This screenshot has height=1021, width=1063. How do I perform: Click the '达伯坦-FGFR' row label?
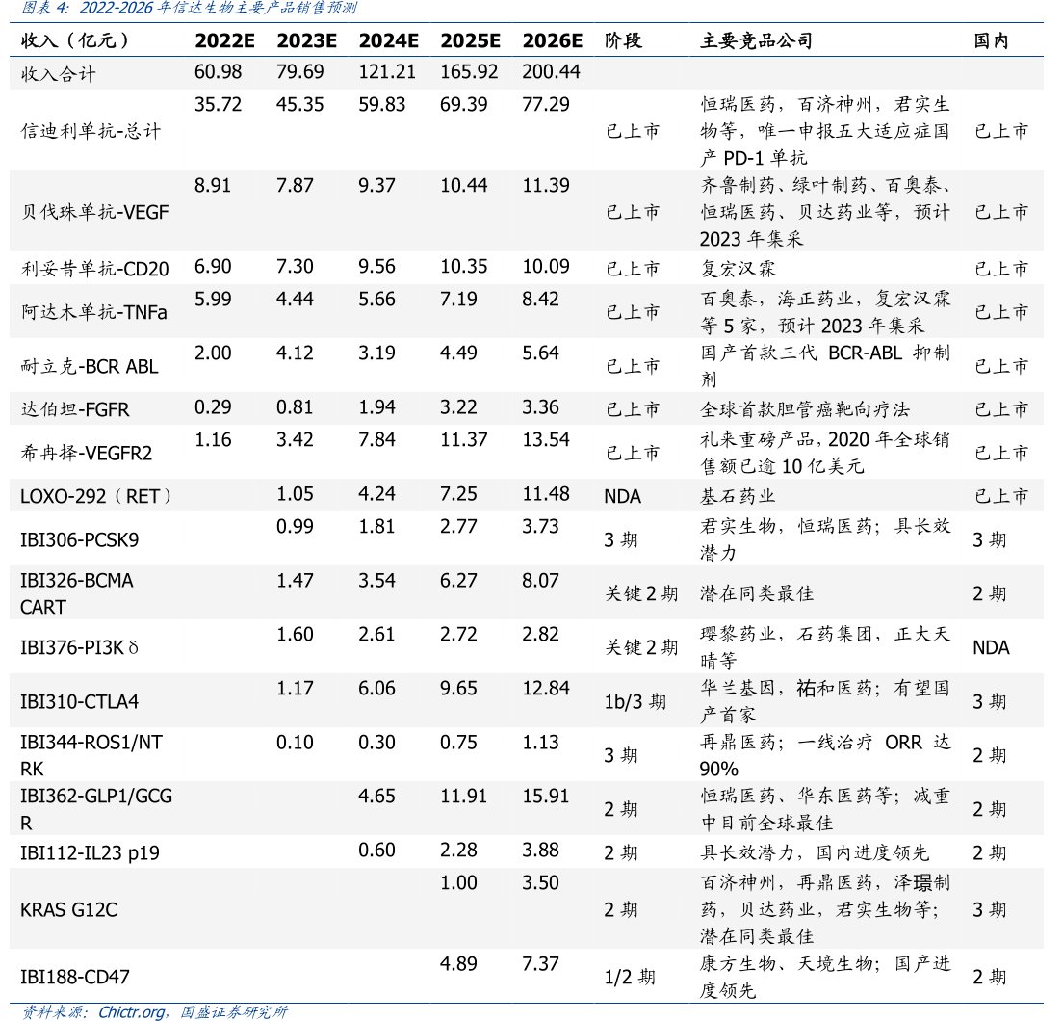(x=74, y=410)
